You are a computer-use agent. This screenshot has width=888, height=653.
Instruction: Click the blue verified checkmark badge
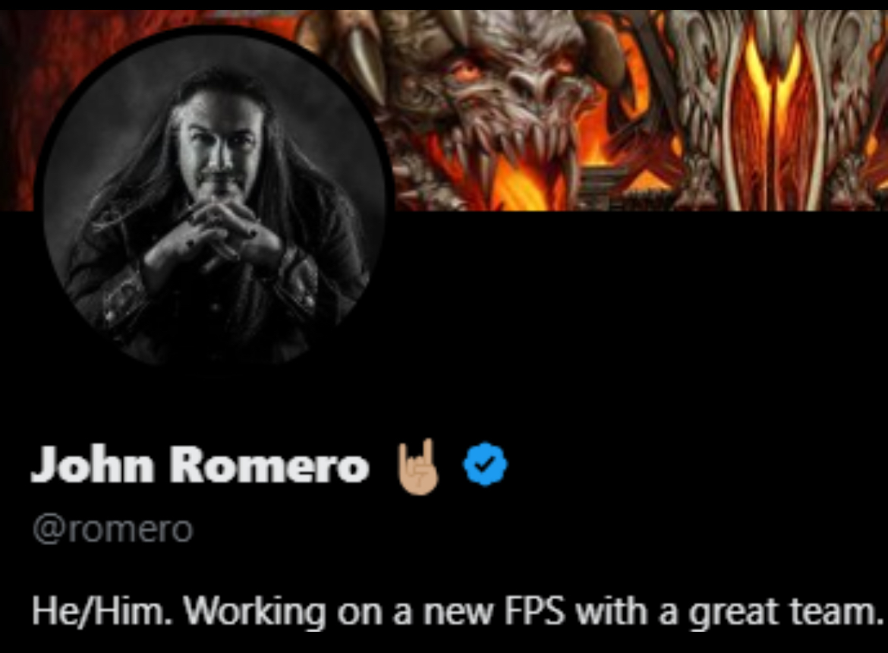point(485,464)
